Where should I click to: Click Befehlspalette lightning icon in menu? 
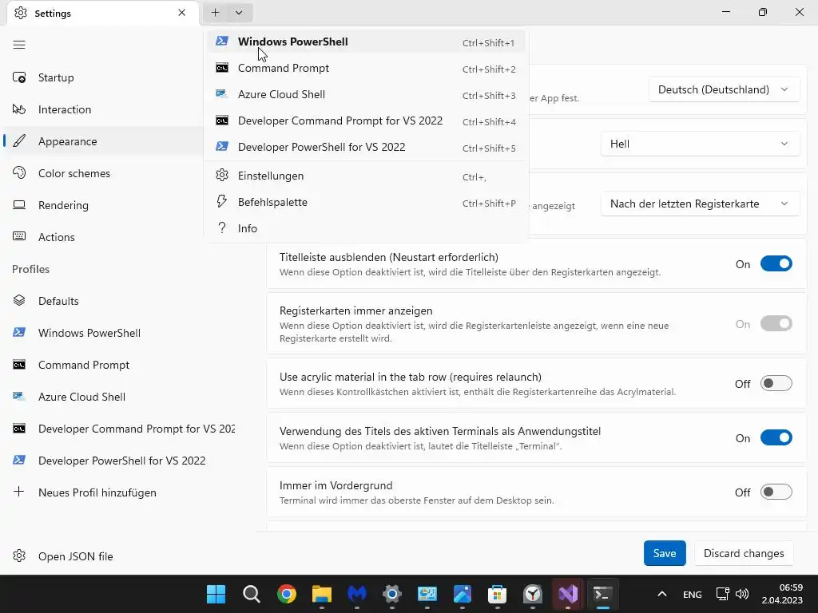(222, 202)
